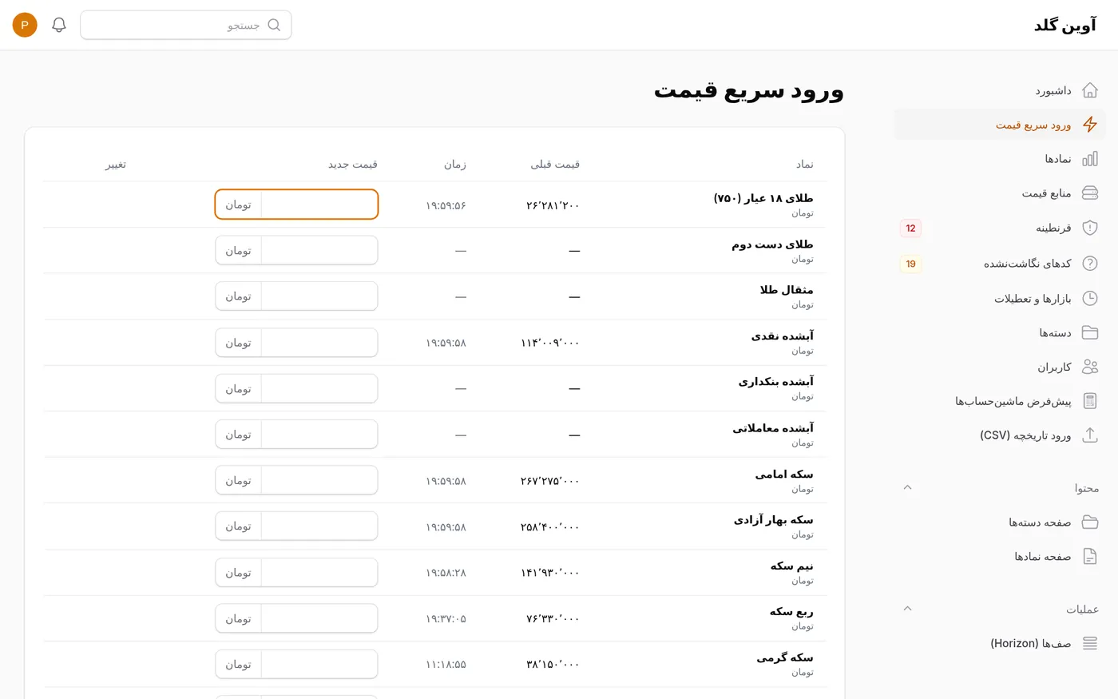The image size is (1118, 699).
Task: Focus new price input for ربع سکه
Action: coord(319,618)
